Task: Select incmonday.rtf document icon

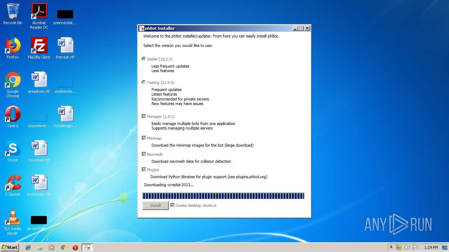Action: 39,185
